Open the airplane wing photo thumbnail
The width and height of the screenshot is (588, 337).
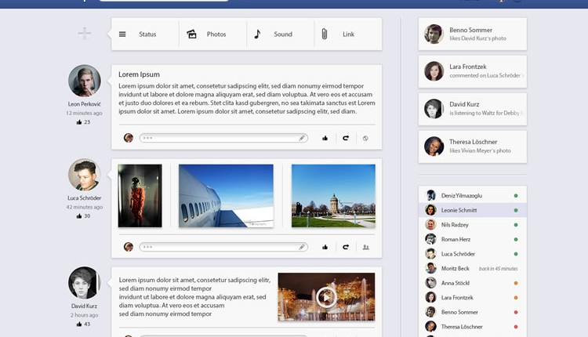pos(226,196)
